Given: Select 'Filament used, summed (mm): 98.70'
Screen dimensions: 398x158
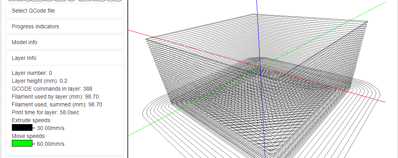Looking at the screenshot, I should [x=57, y=104].
